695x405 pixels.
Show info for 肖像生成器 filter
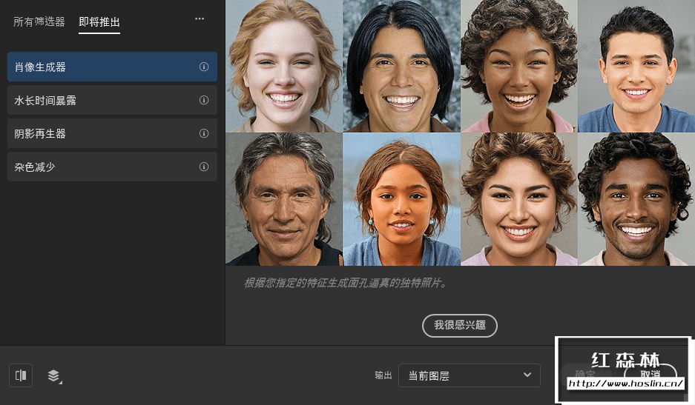[204, 67]
